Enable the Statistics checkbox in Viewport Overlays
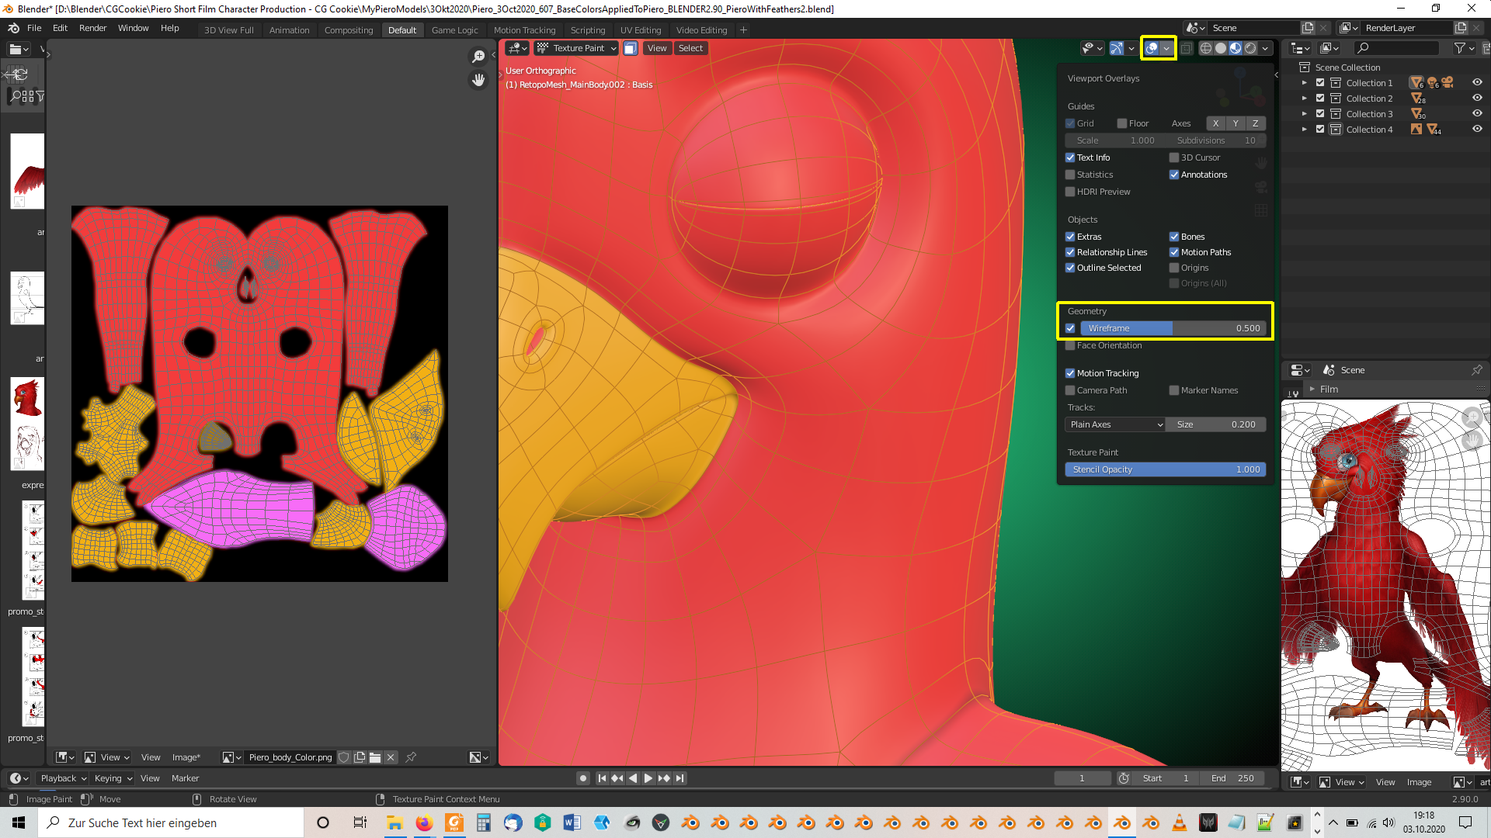 (1071, 175)
